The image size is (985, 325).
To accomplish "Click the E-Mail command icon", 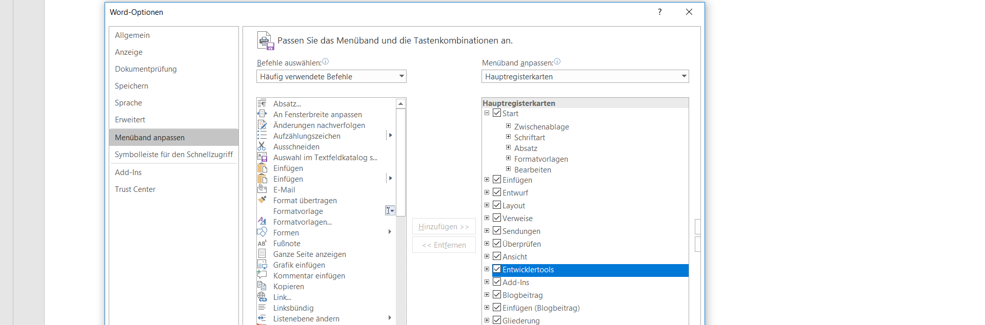I will (262, 189).
